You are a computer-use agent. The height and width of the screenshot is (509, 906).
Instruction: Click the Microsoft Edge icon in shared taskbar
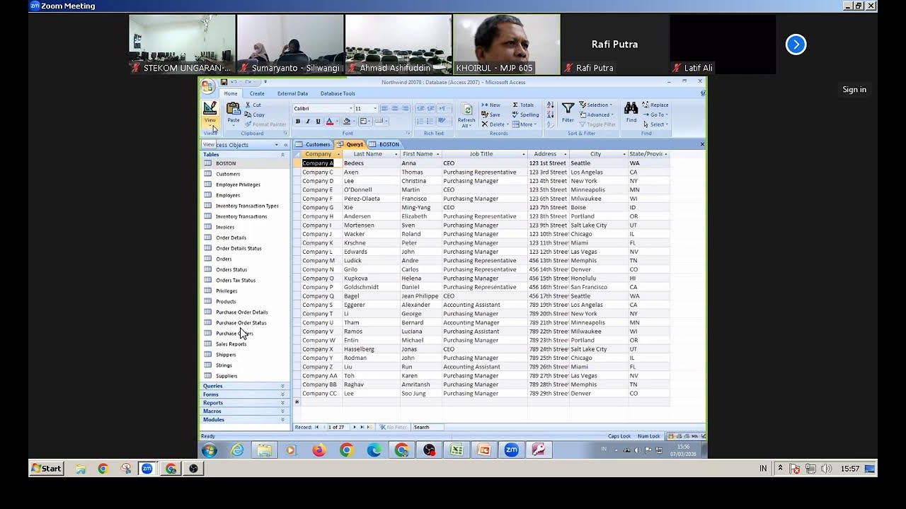click(x=374, y=450)
